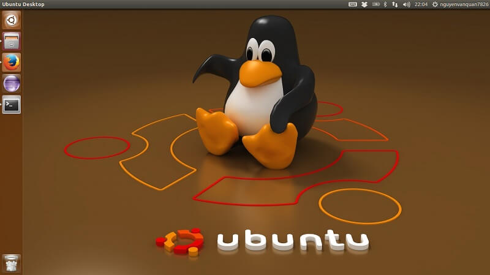
Task: Open the session gear system menu
Action: tap(435, 4)
